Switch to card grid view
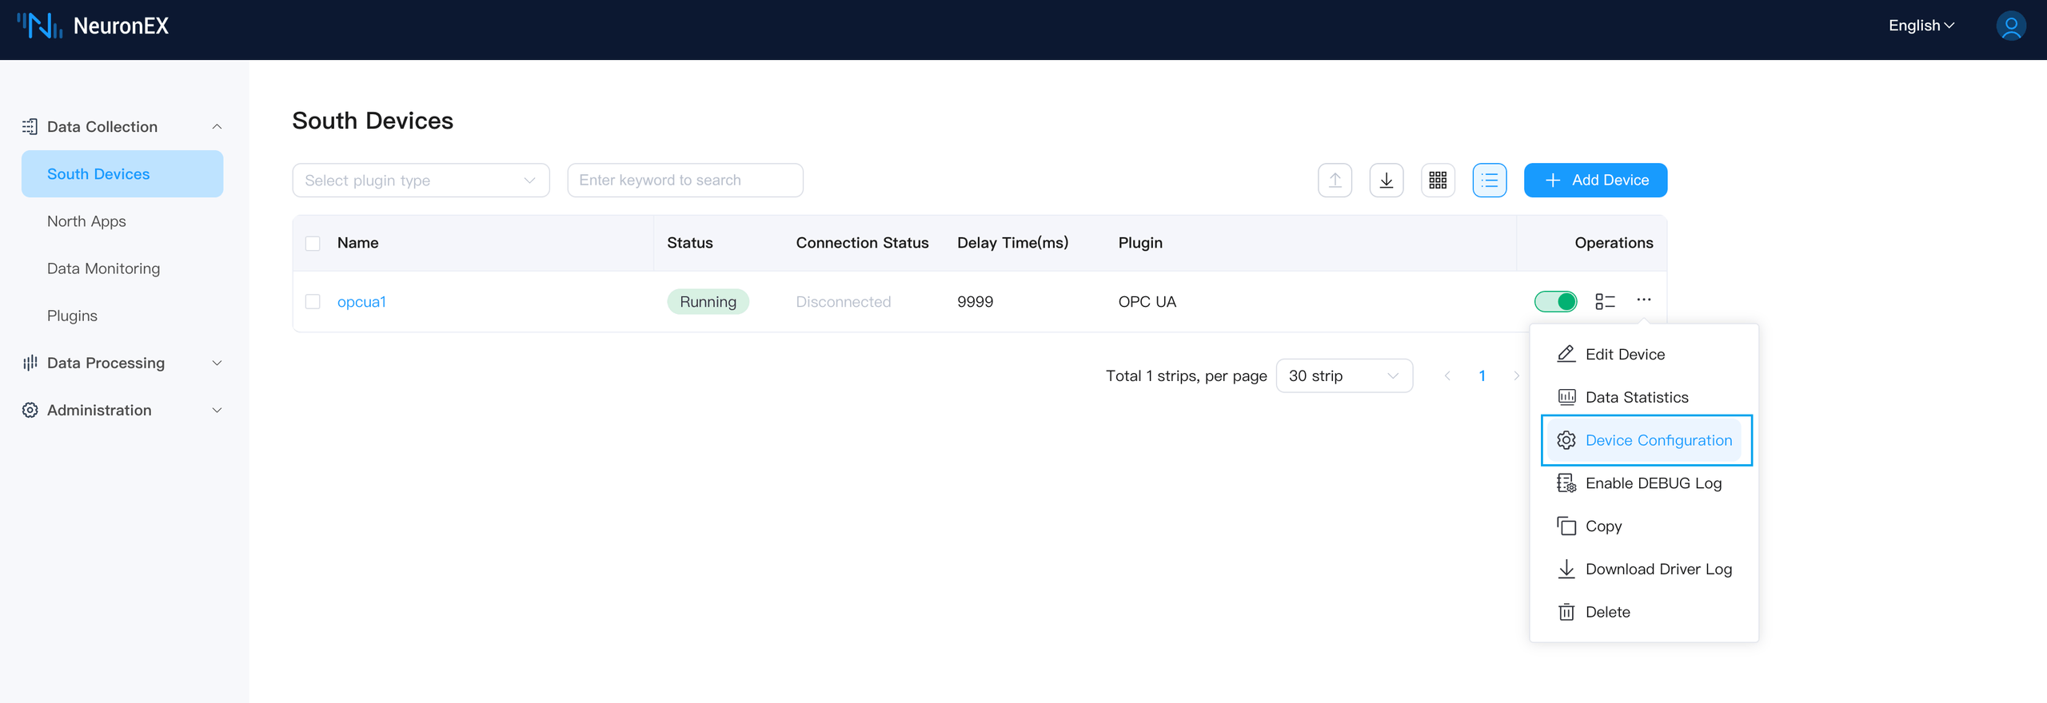2047x703 pixels. click(x=1437, y=180)
